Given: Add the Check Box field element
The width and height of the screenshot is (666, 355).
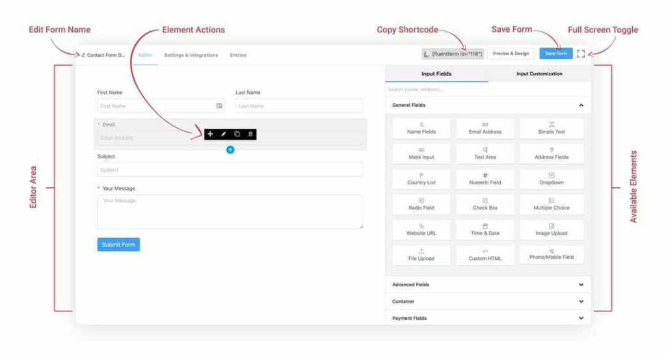Looking at the screenshot, I should tap(485, 204).
